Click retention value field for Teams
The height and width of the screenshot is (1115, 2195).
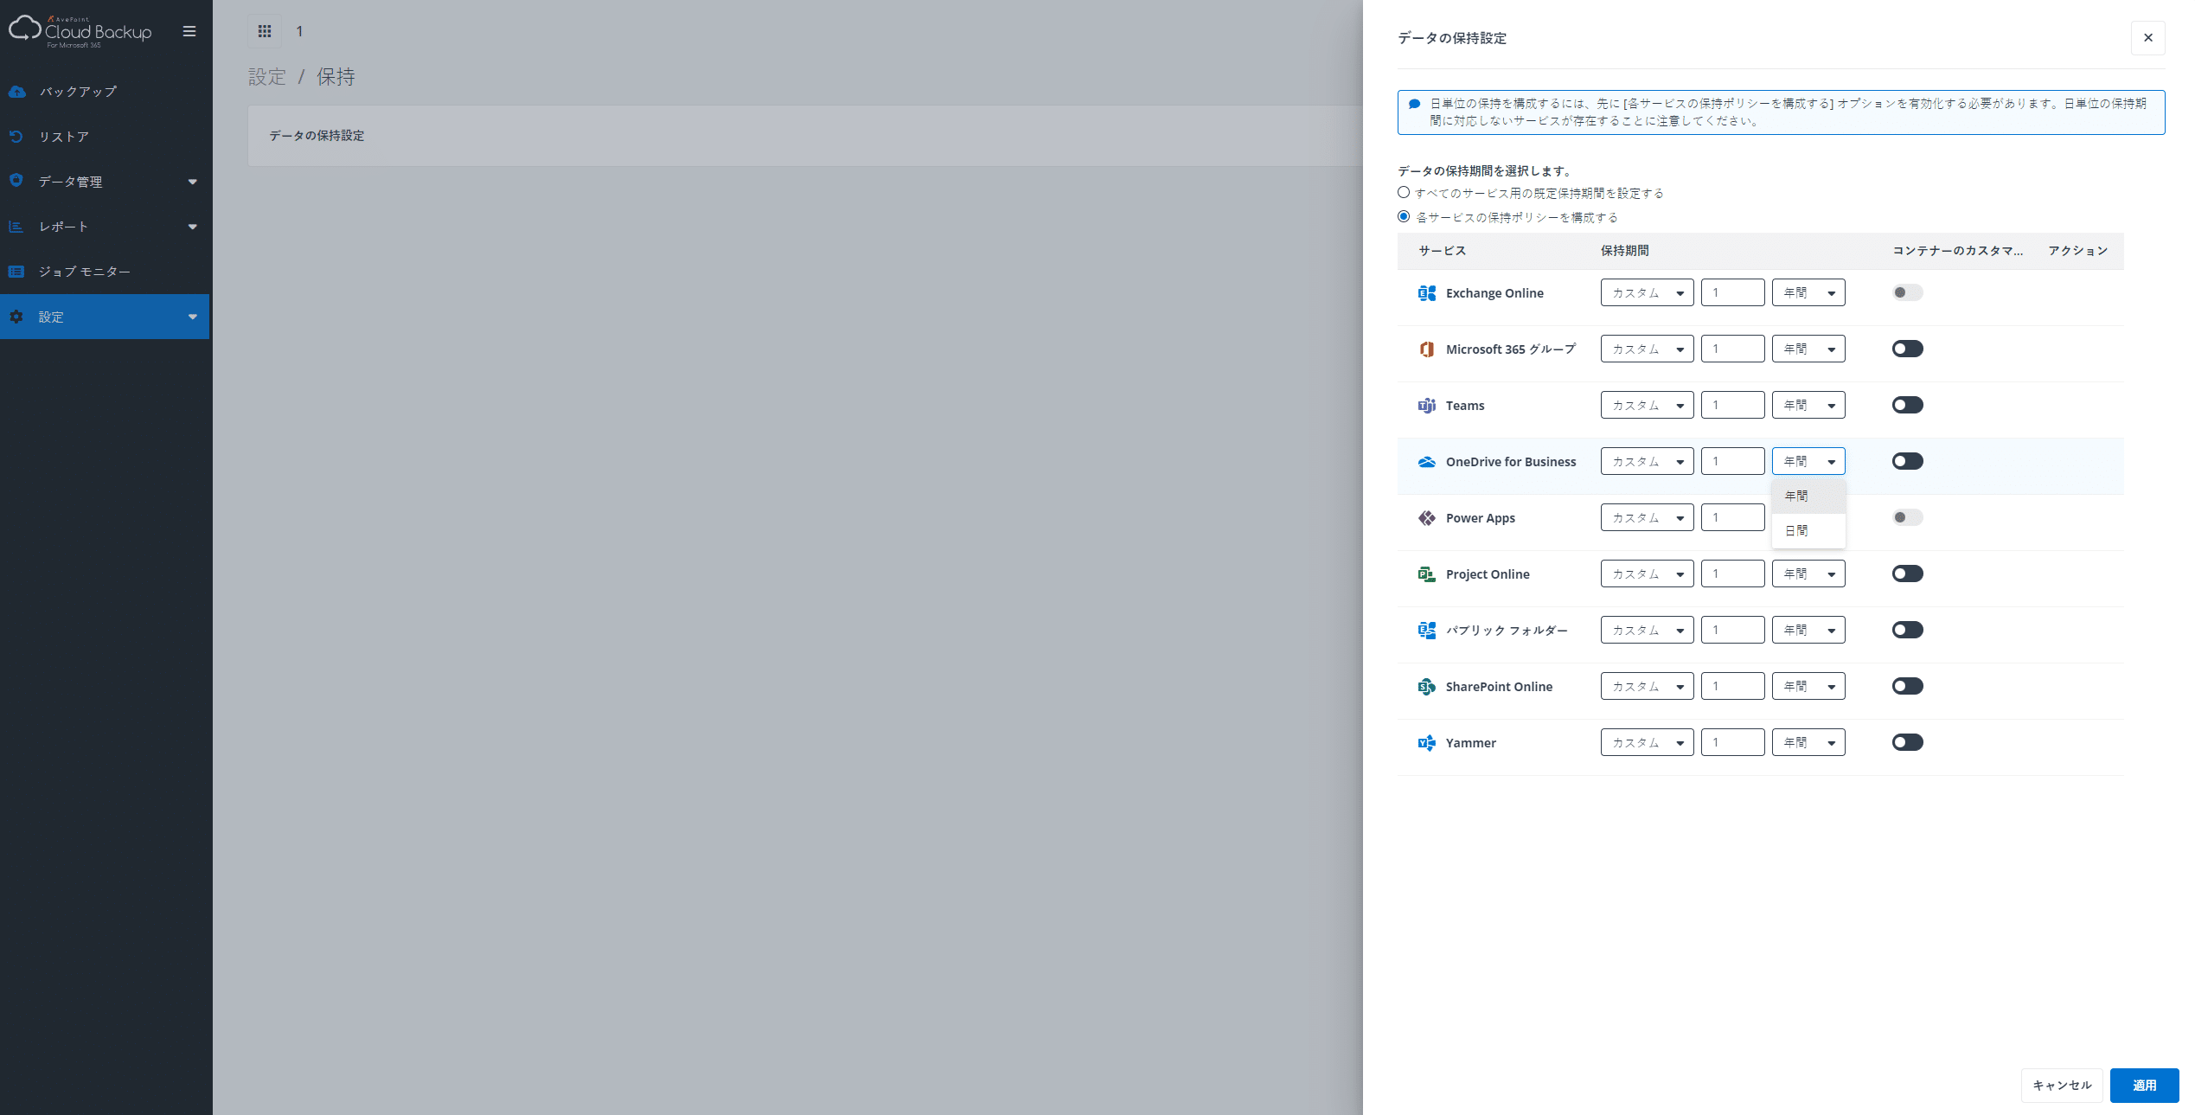point(1732,405)
